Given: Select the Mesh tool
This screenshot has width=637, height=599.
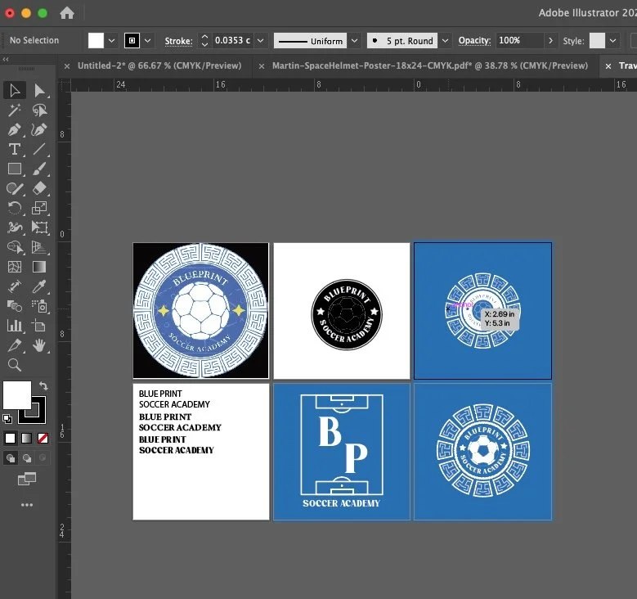Looking at the screenshot, I should click(x=15, y=267).
